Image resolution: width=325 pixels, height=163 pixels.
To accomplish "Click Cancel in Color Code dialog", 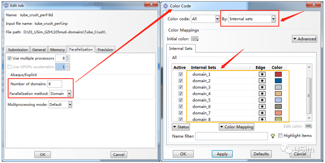I will pos(300,154).
